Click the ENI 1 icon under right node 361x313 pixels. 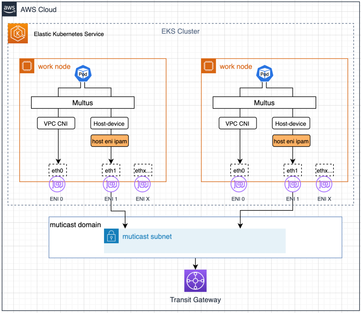point(293,184)
